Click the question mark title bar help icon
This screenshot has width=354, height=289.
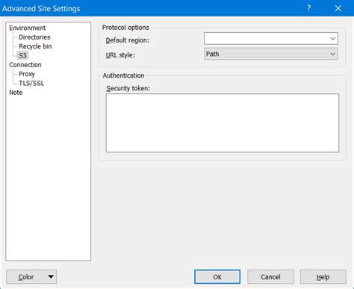click(308, 8)
